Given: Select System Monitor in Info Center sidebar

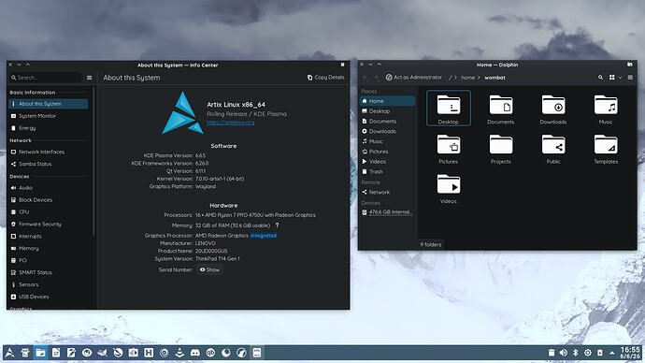Looking at the screenshot, I should tap(48, 116).
